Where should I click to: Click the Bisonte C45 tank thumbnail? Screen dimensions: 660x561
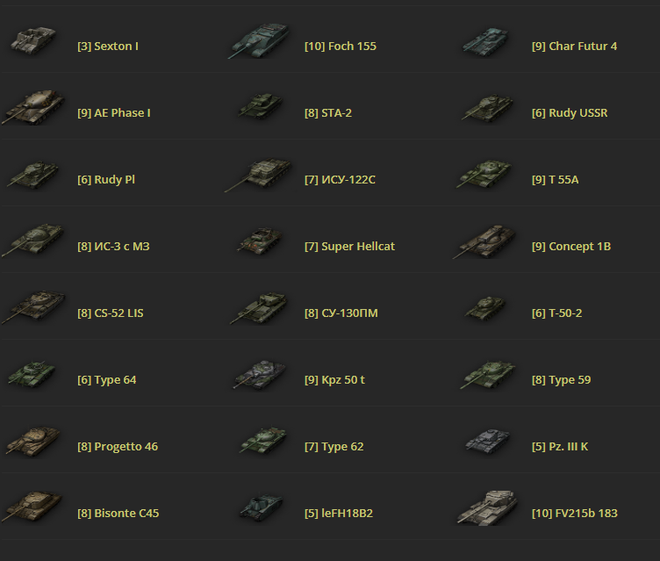(x=32, y=507)
